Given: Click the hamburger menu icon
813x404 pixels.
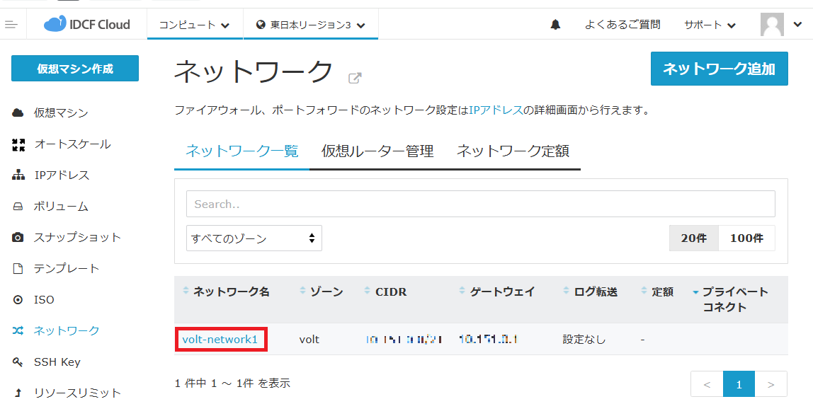Looking at the screenshot, I should pos(11,25).
